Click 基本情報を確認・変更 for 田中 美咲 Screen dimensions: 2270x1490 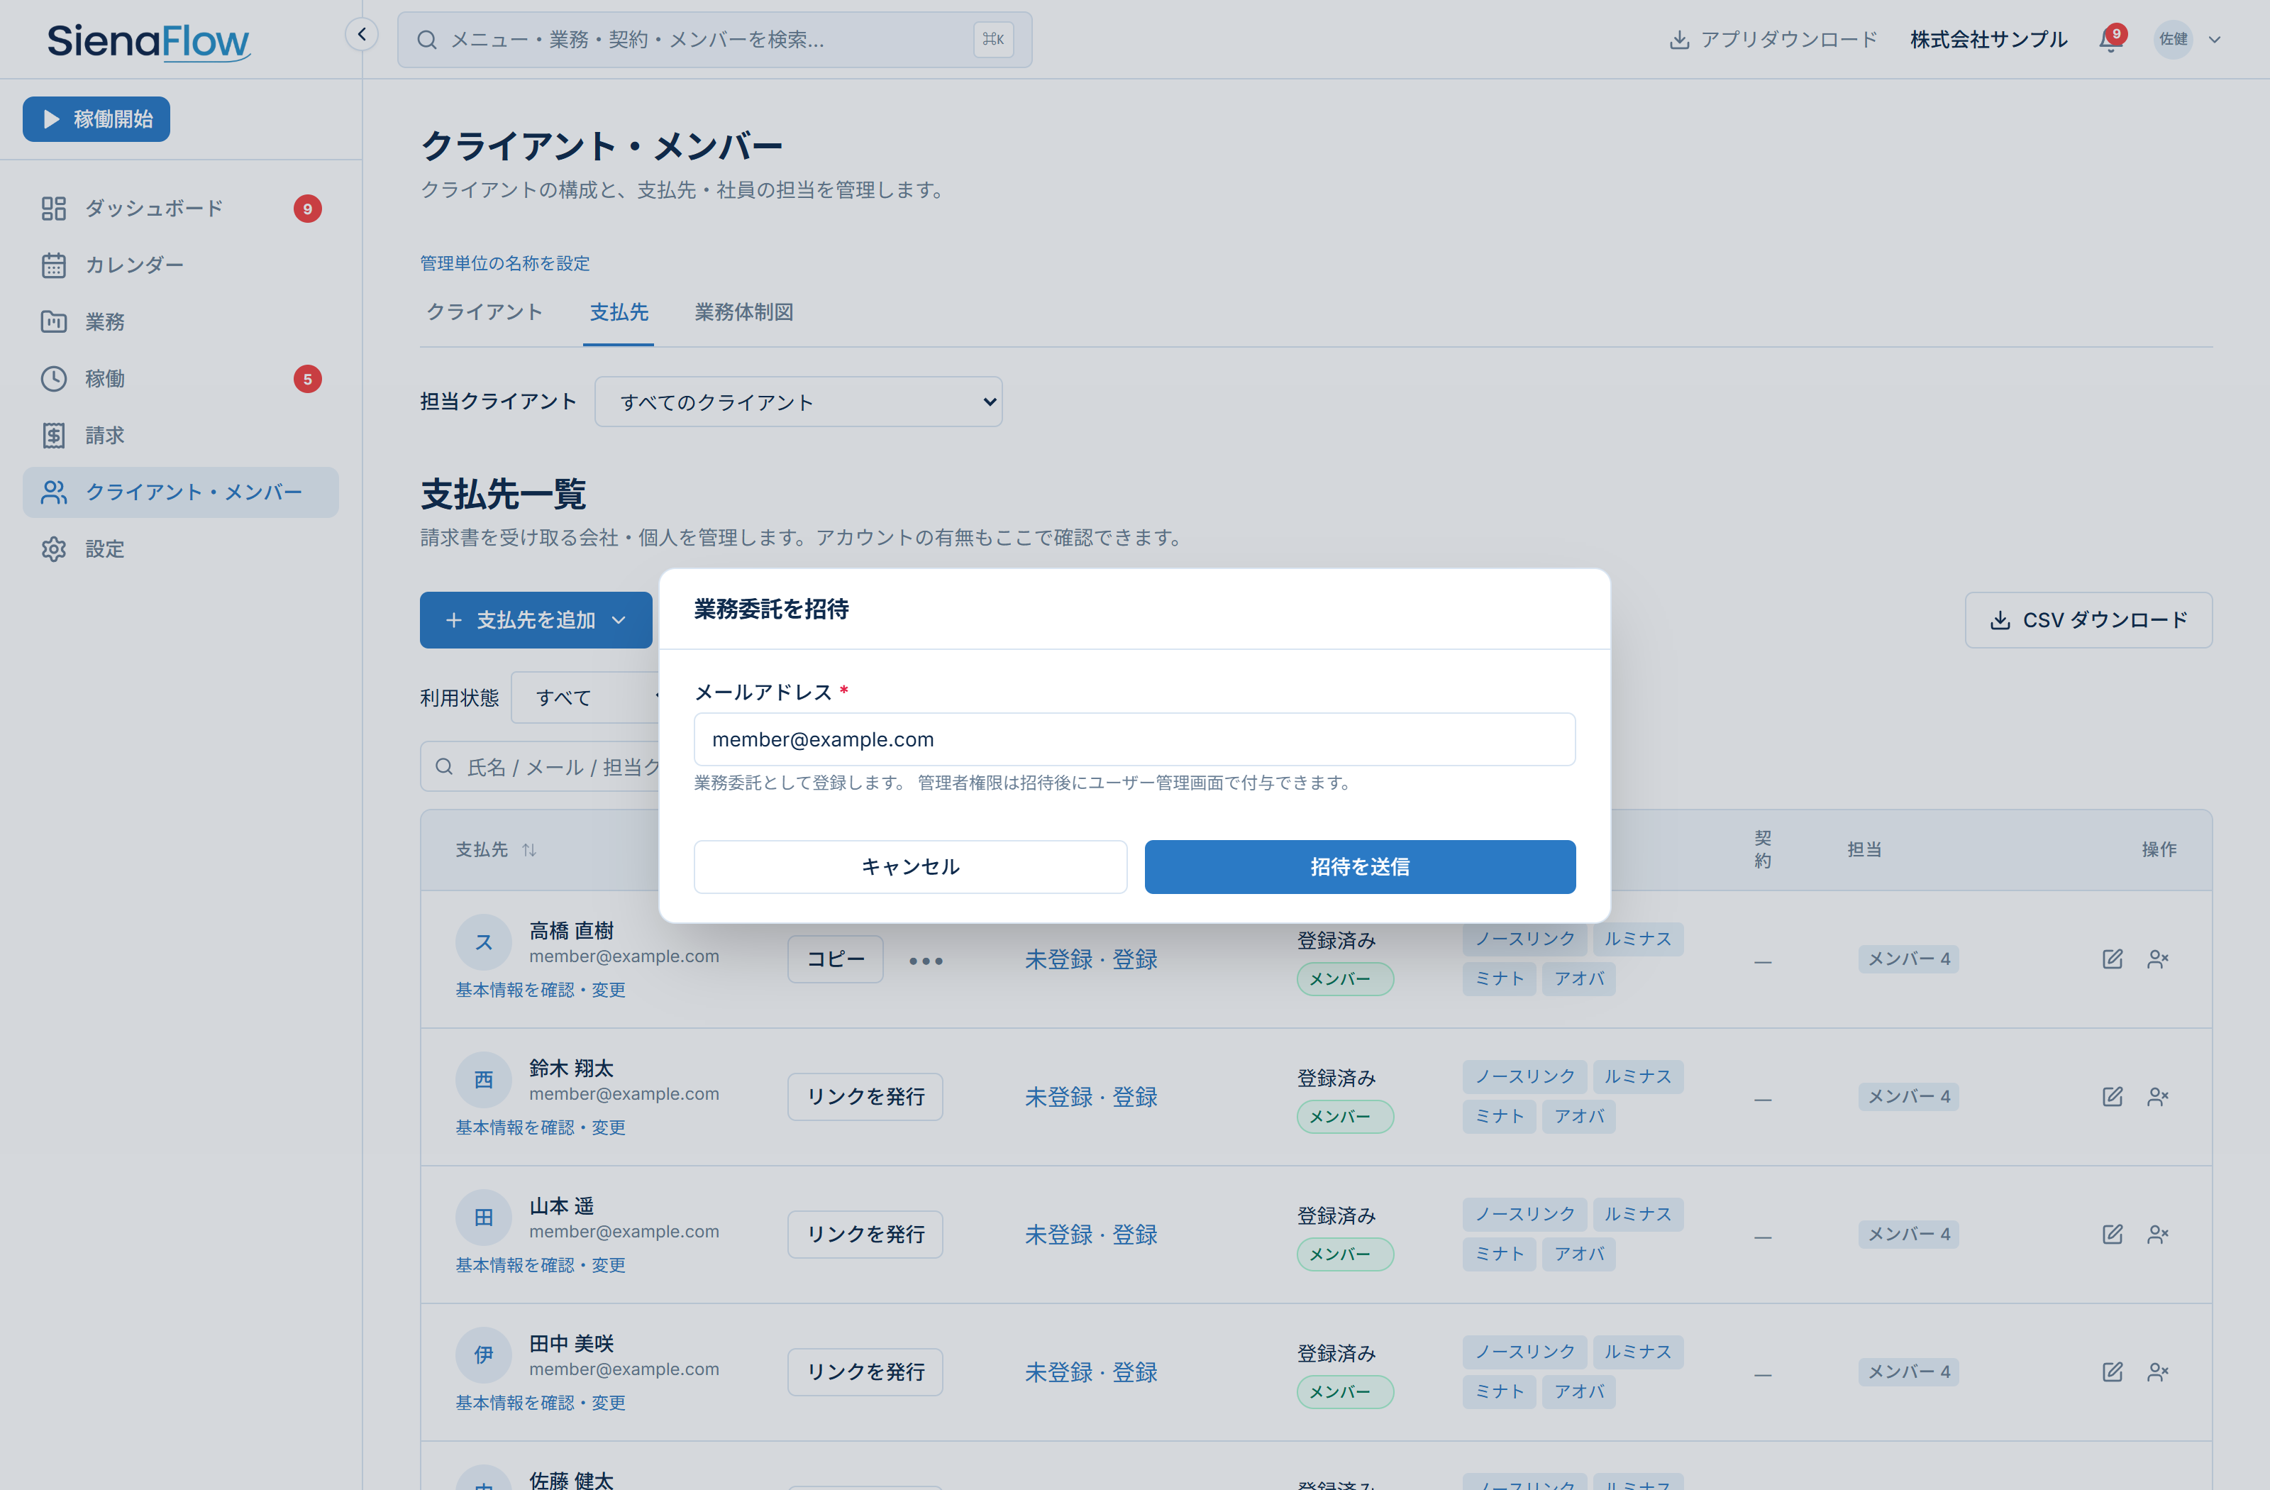(540, 1402)
